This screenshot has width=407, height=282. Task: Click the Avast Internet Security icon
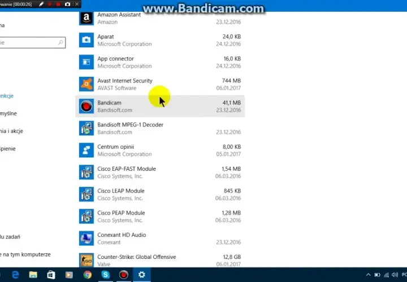click(86, 84)
